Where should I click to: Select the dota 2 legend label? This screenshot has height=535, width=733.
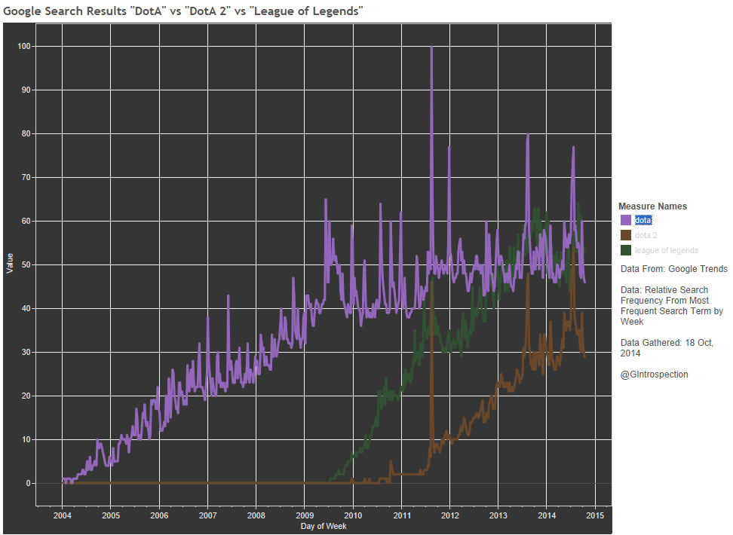(646, 235)
